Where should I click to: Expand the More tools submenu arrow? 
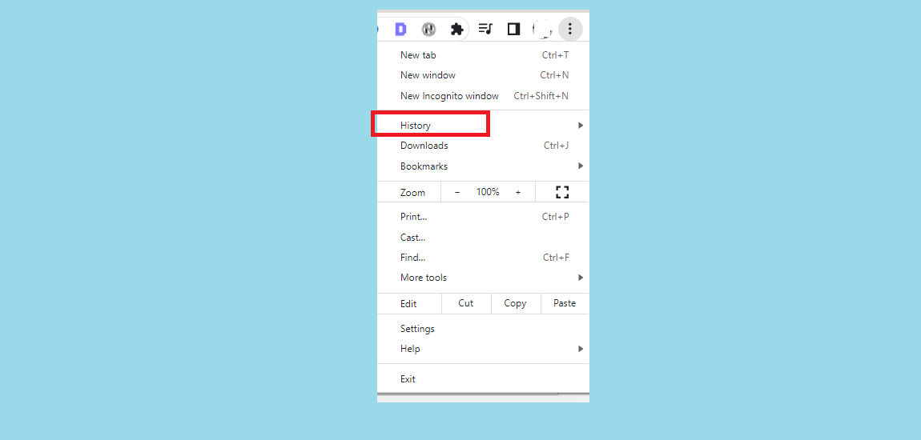(x=581, y=278)
